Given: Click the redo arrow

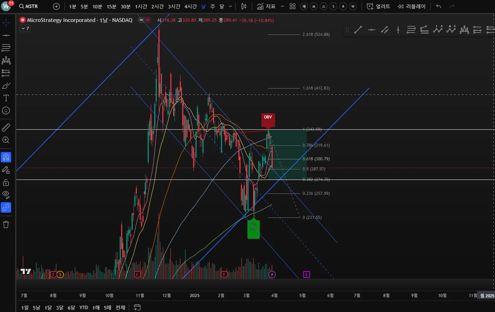Looking at the screenshot, I should pos(452,6).
